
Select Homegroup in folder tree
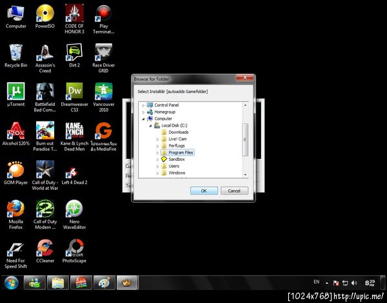[161, 112]
